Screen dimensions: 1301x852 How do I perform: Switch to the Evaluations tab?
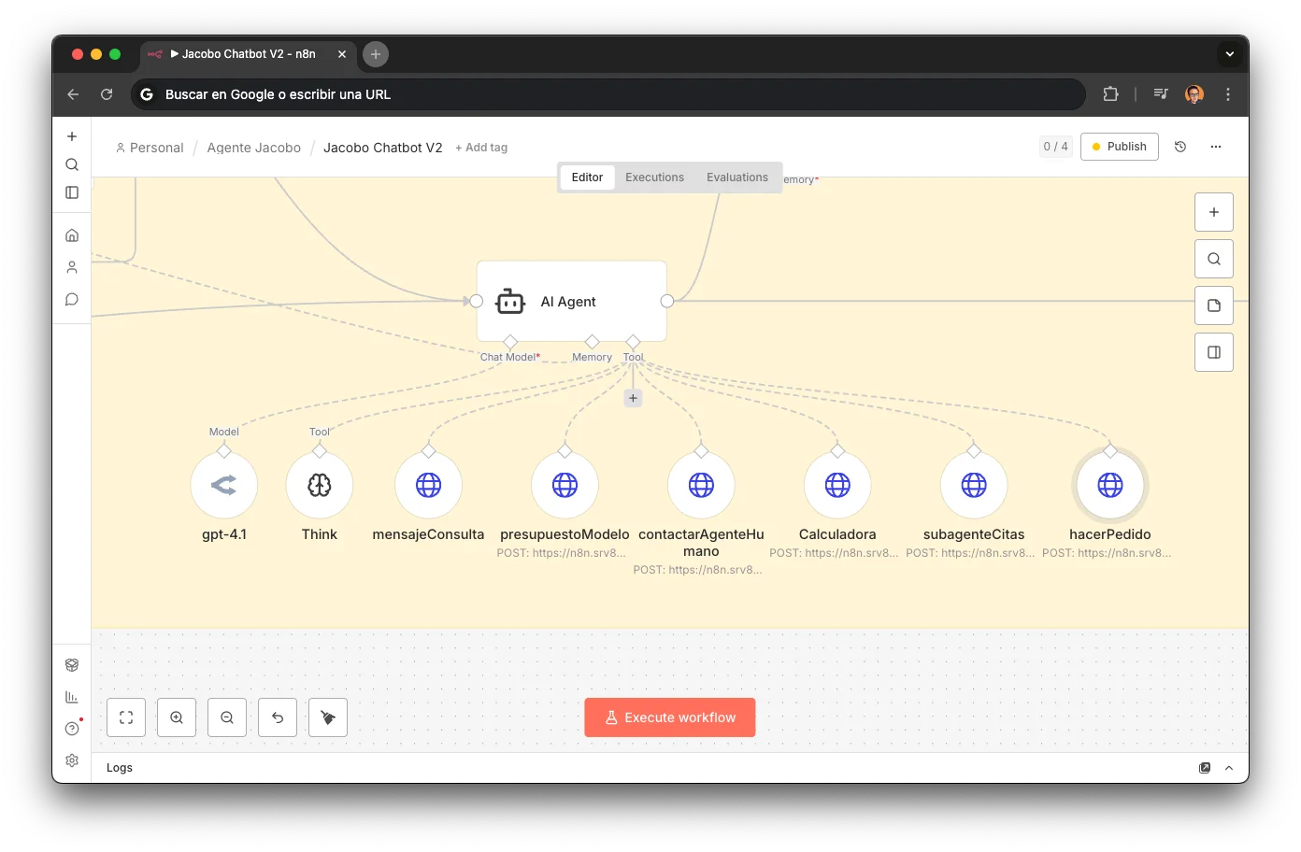(736, 177)
